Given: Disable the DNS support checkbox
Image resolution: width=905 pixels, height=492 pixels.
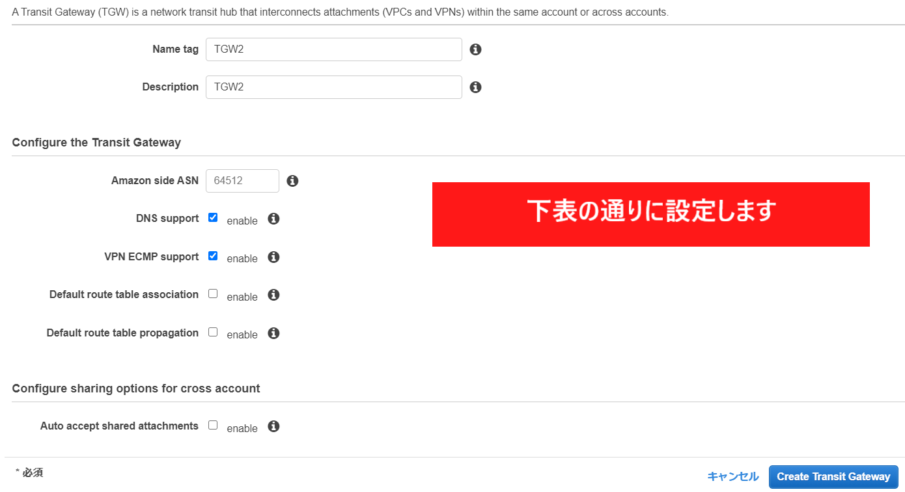Looking at the screenshot, I should pyautogui.click(x=213, y=217).
